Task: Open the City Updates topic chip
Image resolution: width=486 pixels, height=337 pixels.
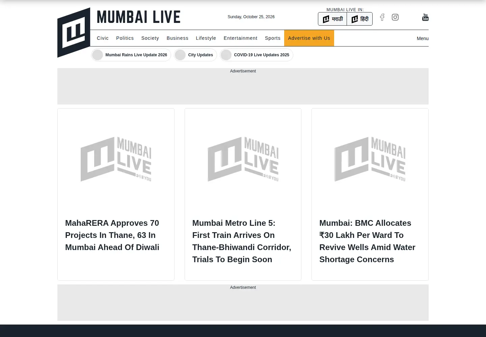Action: 195,55
